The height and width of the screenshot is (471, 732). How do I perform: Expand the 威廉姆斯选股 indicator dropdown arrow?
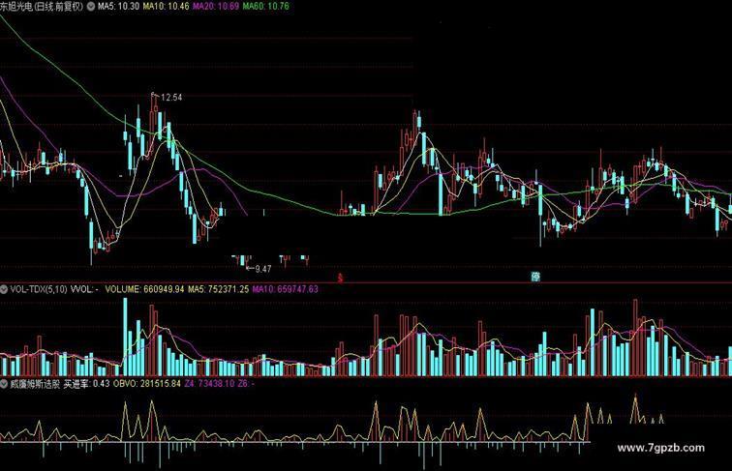tap(4, 384)
